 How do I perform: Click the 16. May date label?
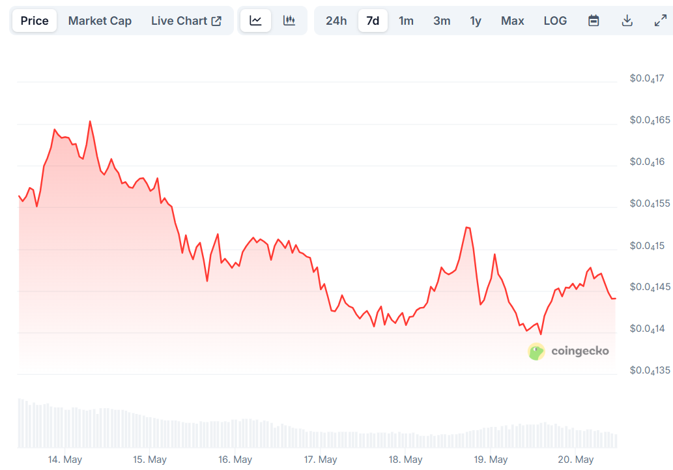pyautogui.click(x=235, y=460)
